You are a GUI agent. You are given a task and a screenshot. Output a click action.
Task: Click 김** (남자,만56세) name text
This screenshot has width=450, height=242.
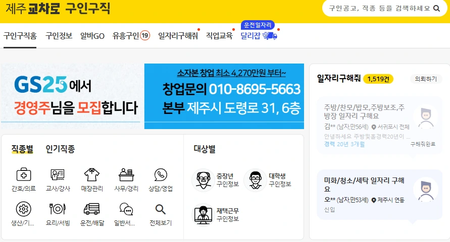346,127
